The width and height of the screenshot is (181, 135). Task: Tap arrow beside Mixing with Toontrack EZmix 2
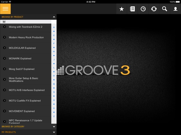(x=5, y=27)
